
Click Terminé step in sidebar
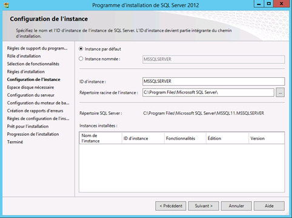[15, 142]
